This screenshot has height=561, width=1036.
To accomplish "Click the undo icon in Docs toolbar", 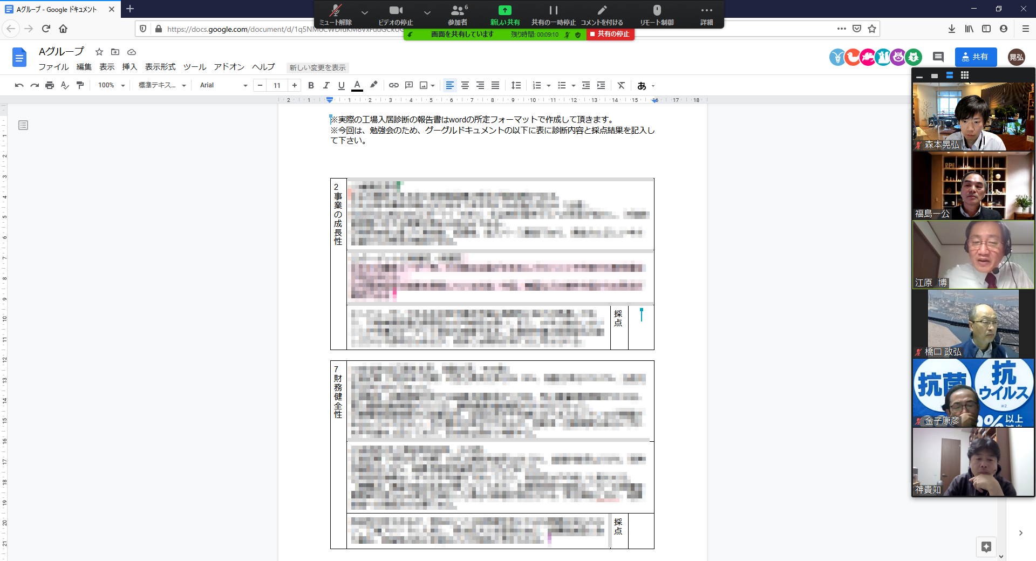I will [x=19, y=85].
